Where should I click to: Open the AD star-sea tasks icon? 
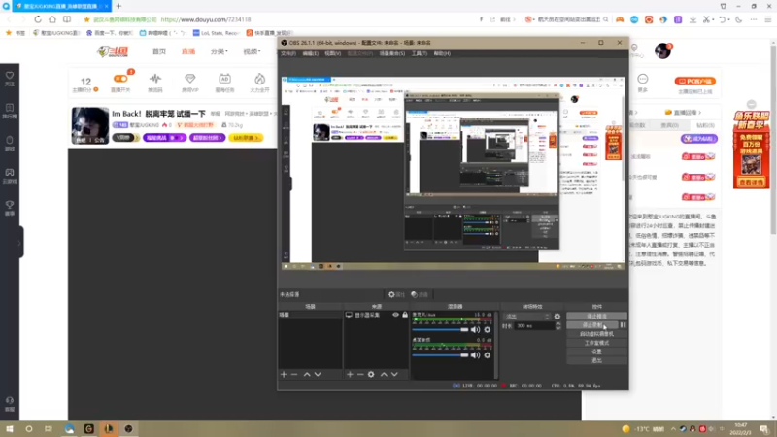(224, 79)
